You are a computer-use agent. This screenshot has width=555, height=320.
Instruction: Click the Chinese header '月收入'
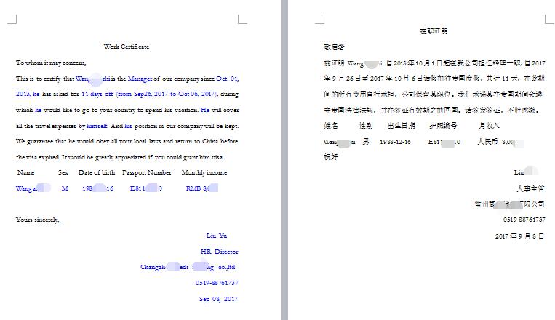point(489,125)
